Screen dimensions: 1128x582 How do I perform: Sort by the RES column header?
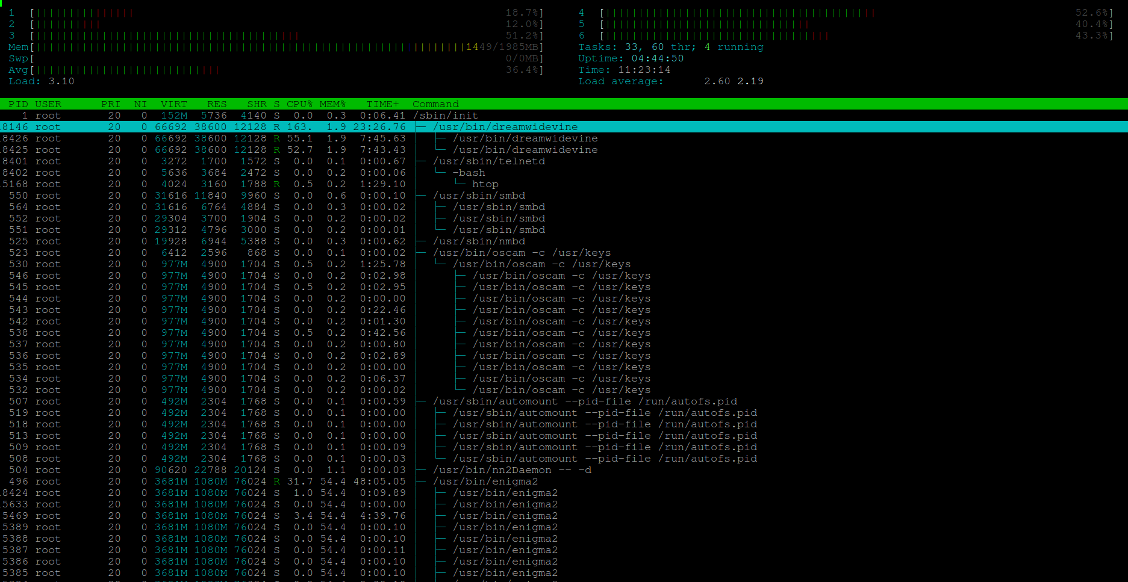217,104
